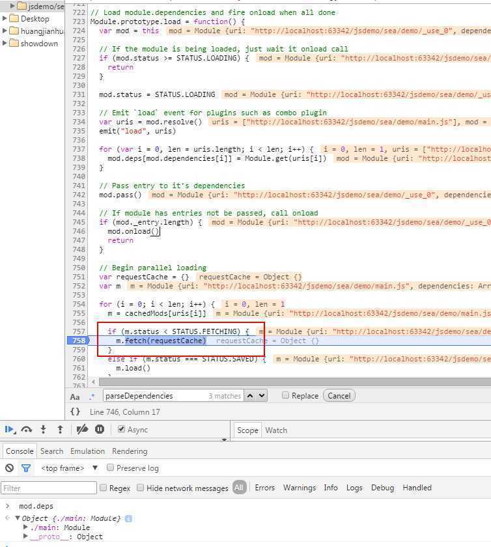Screen dimensions: 491x547
Task: Toggle regex search icon next to Aa
Action: coord(92,397)
